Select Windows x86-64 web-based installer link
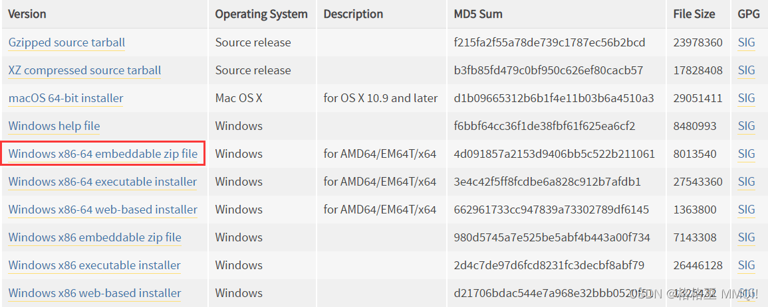768x307 pixels. (103, 210)
